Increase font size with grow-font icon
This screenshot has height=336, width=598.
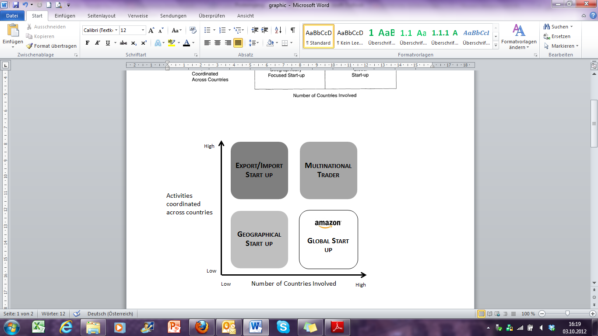(x=151, y=30)
